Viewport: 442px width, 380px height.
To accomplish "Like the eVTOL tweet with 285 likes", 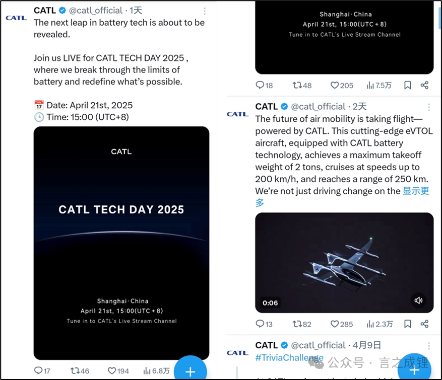I will [341, 324].
